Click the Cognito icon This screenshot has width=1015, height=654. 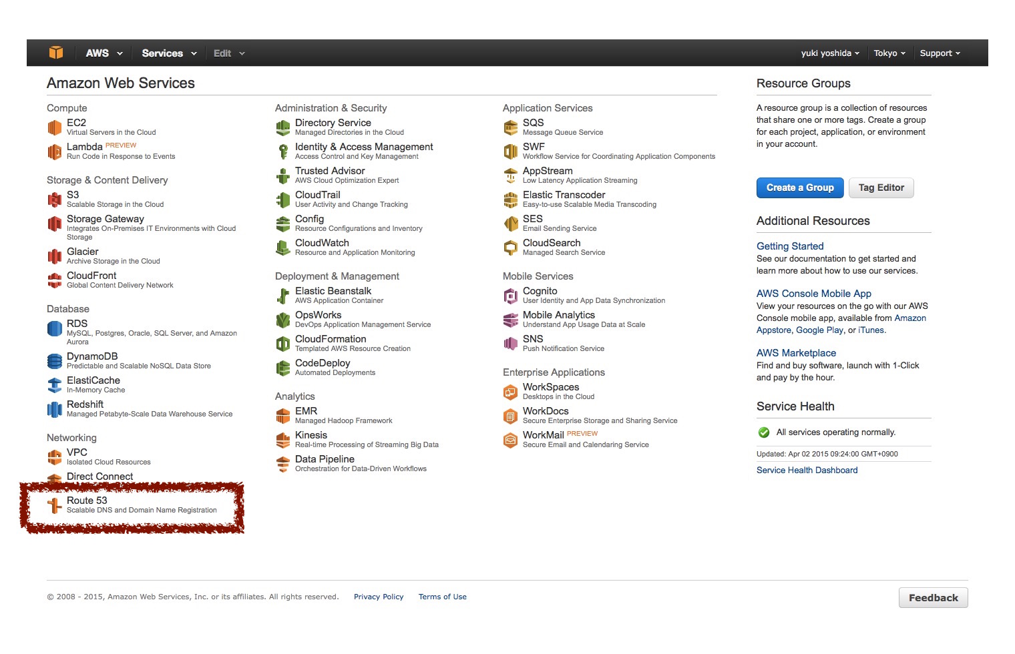(x=511, y=296)
